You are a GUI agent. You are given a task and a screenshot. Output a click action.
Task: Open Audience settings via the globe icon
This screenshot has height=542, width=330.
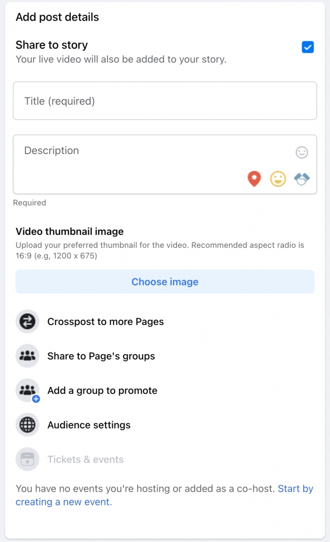27,424
